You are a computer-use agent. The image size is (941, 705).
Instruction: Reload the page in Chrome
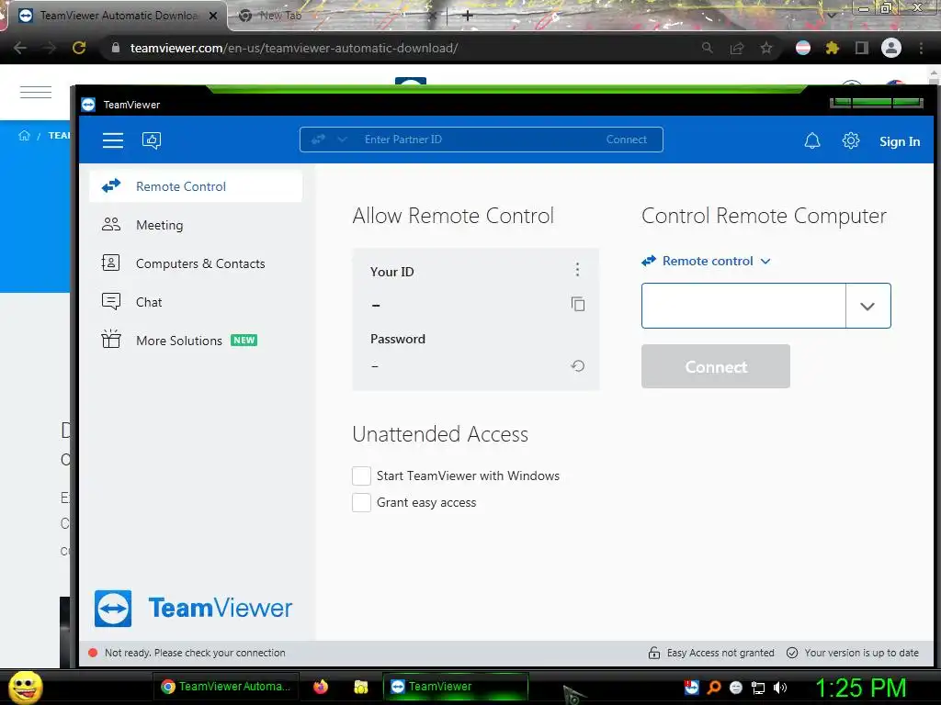(79, 48)
